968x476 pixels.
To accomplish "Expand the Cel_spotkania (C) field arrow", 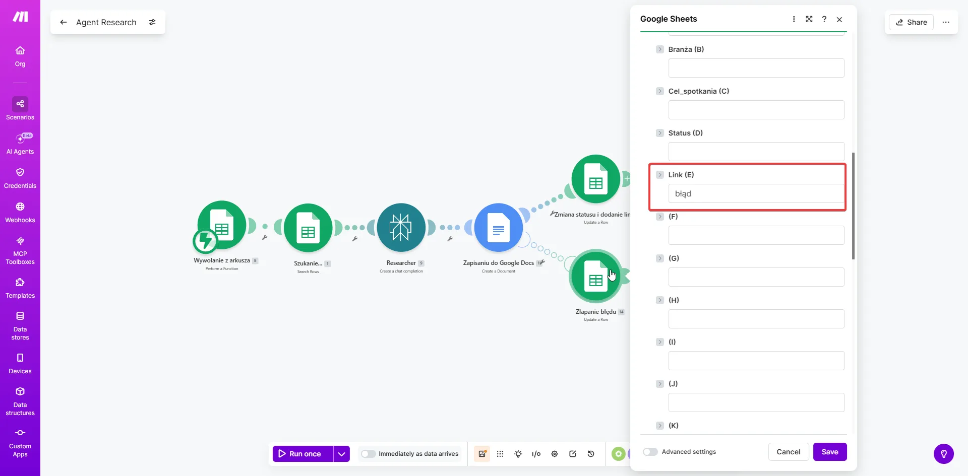I will 660,91.
